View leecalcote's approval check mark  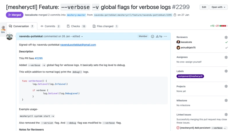click(226, 42)
